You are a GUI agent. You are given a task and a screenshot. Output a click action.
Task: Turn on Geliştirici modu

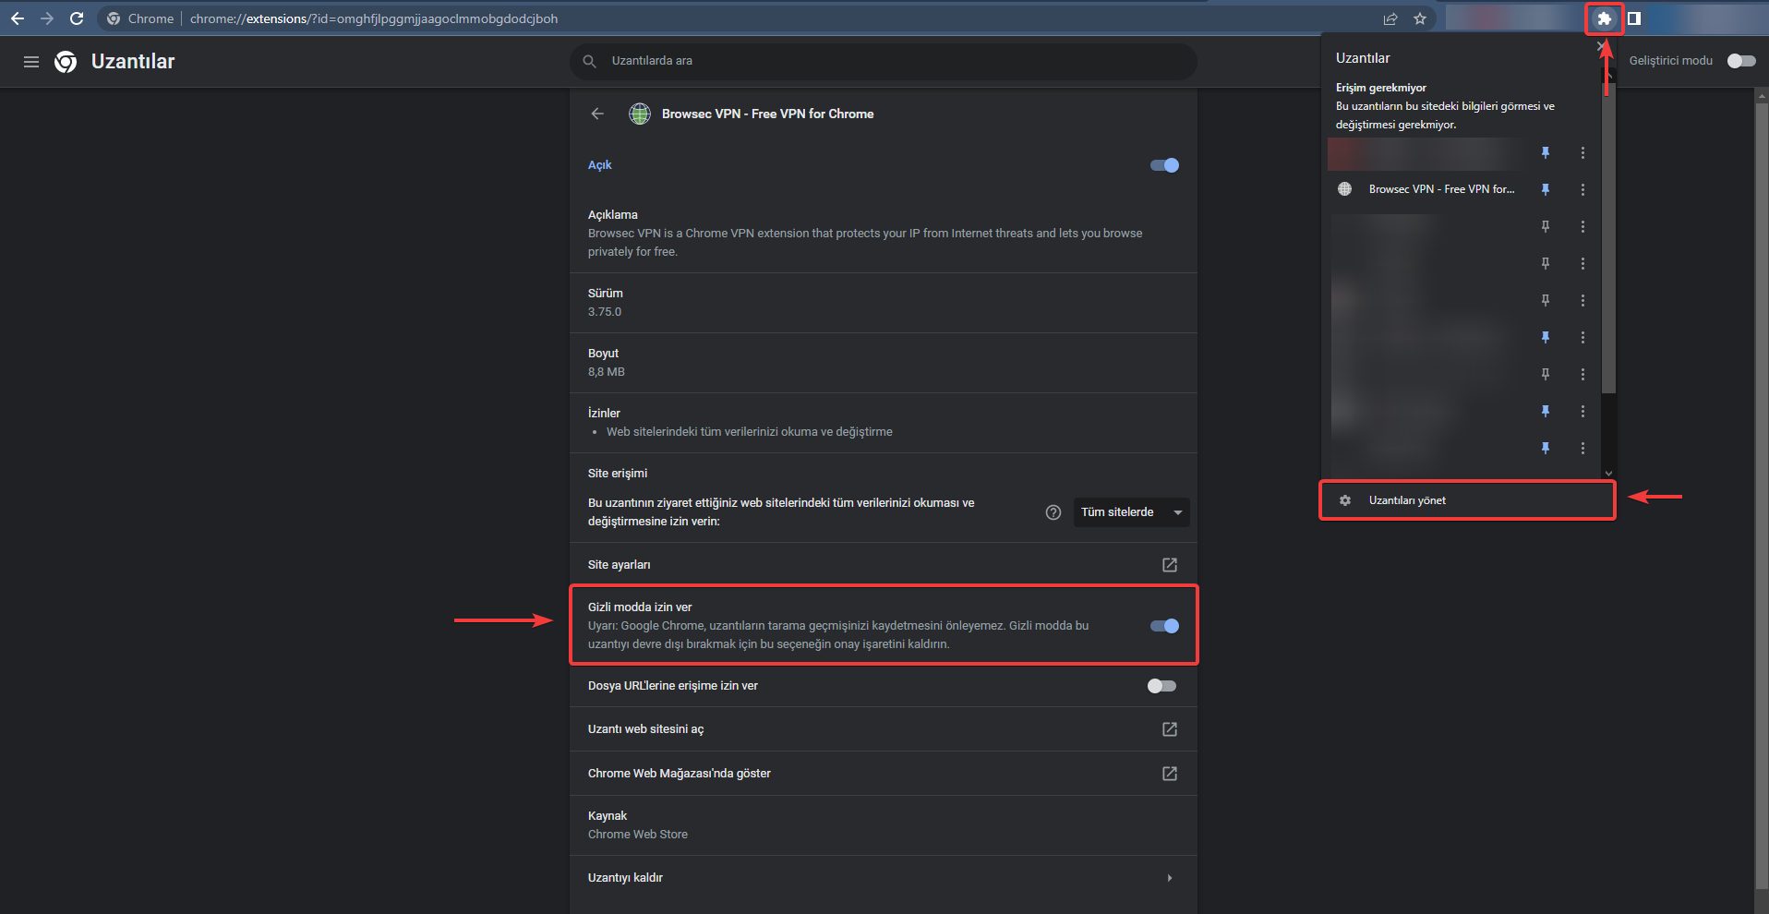1741,61
